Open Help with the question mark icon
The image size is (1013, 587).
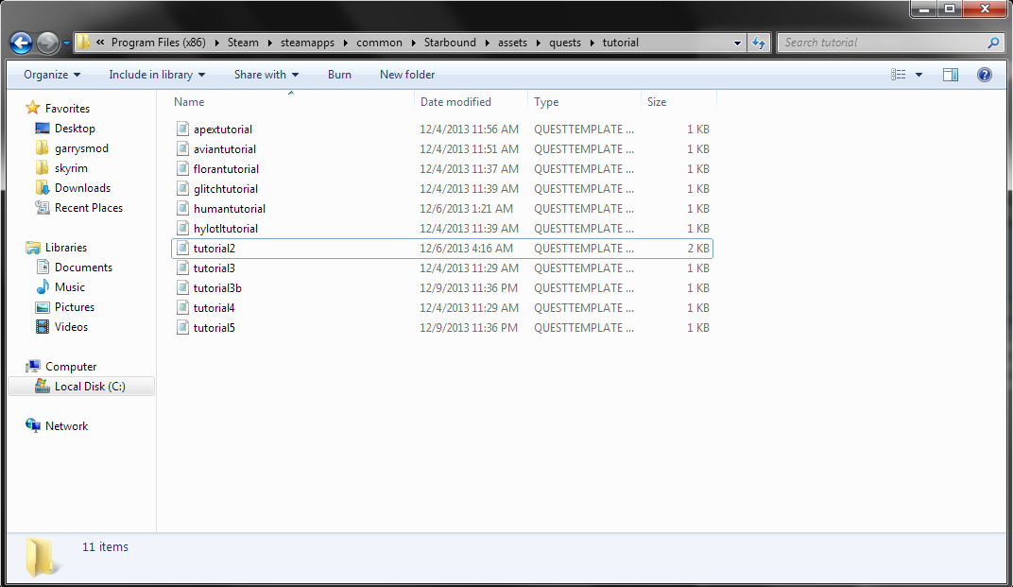point(984,75)
